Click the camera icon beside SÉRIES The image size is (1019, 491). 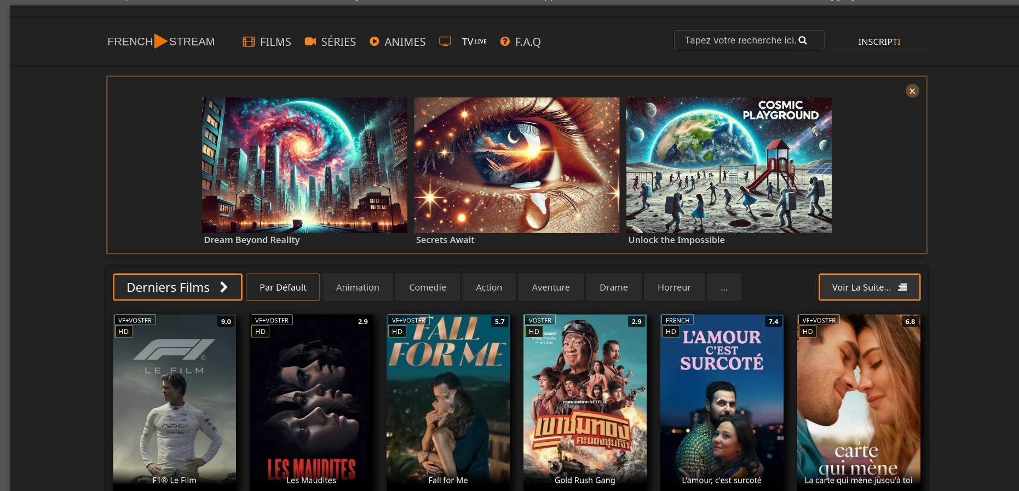(x=310, y=42)
